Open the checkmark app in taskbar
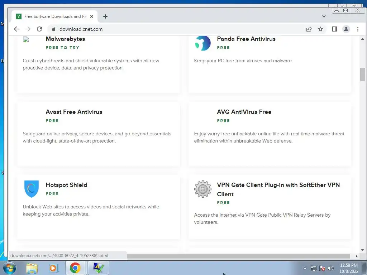 [99, 268]
